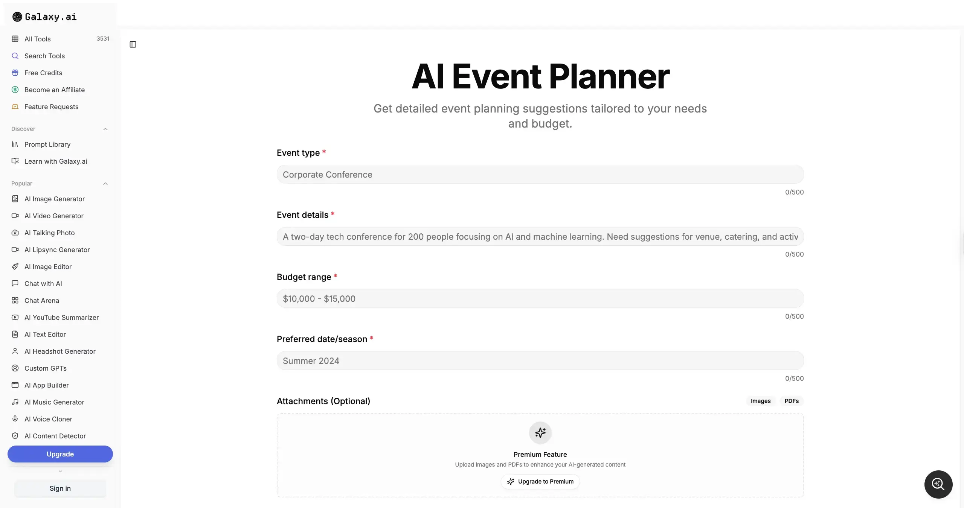Select the AI Video Generator tool
964x508 pixels.
53,216
